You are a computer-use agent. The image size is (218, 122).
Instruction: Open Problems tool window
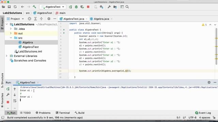(43, 113)
